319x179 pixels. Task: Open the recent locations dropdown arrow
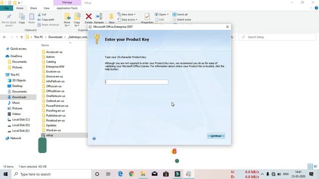16,37
